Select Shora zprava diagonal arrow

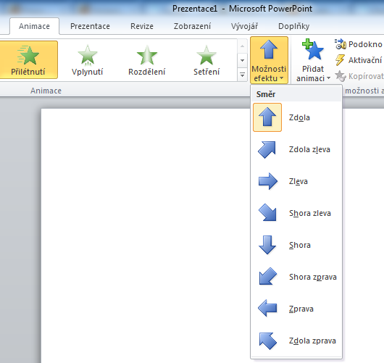296,277
